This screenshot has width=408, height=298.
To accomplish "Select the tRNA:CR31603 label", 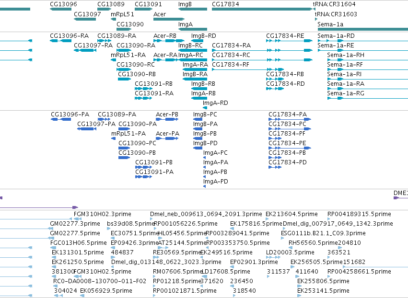I will pyautogui.click(x=336, y=14).
